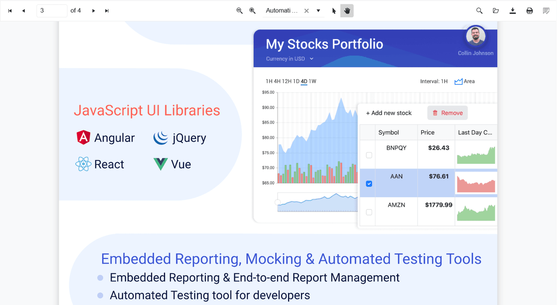Toggle the pan hand tool
The image size is (557, 305).
point(347,11)
